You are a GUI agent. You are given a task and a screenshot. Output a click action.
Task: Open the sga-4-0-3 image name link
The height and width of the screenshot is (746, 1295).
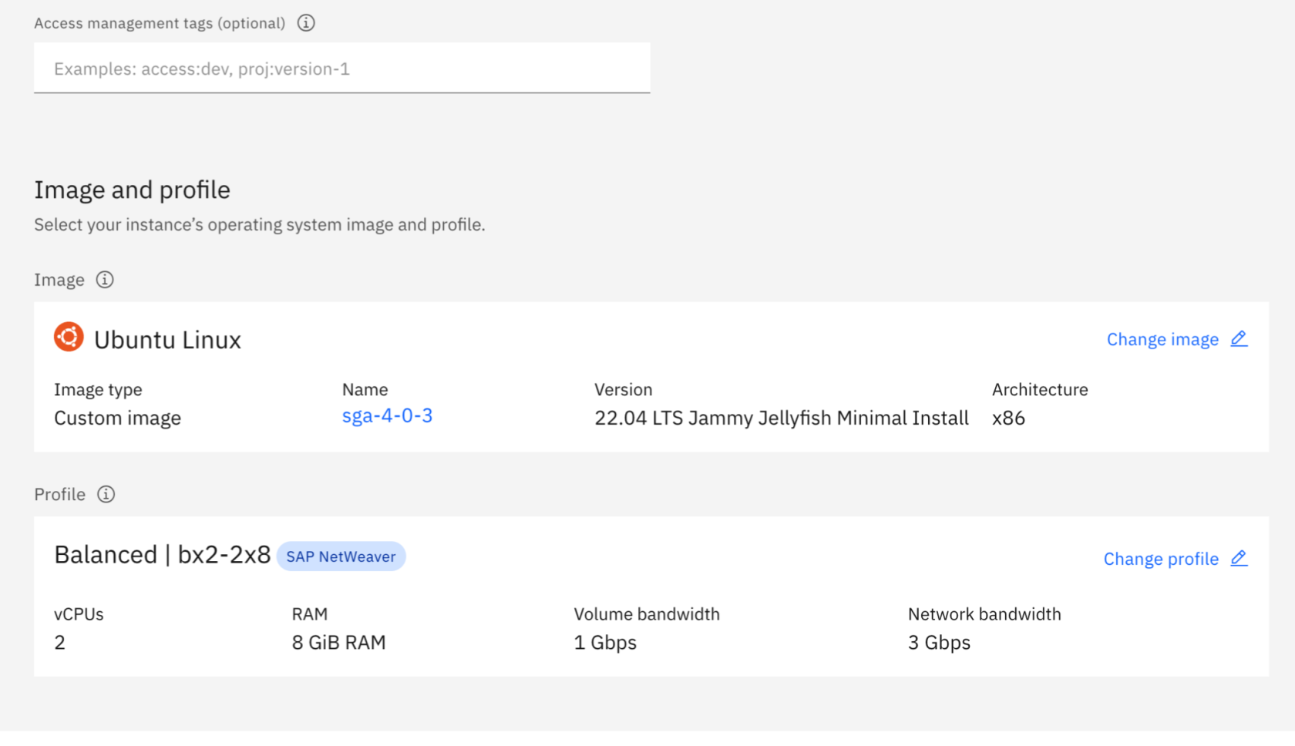[x=387, y=416]
